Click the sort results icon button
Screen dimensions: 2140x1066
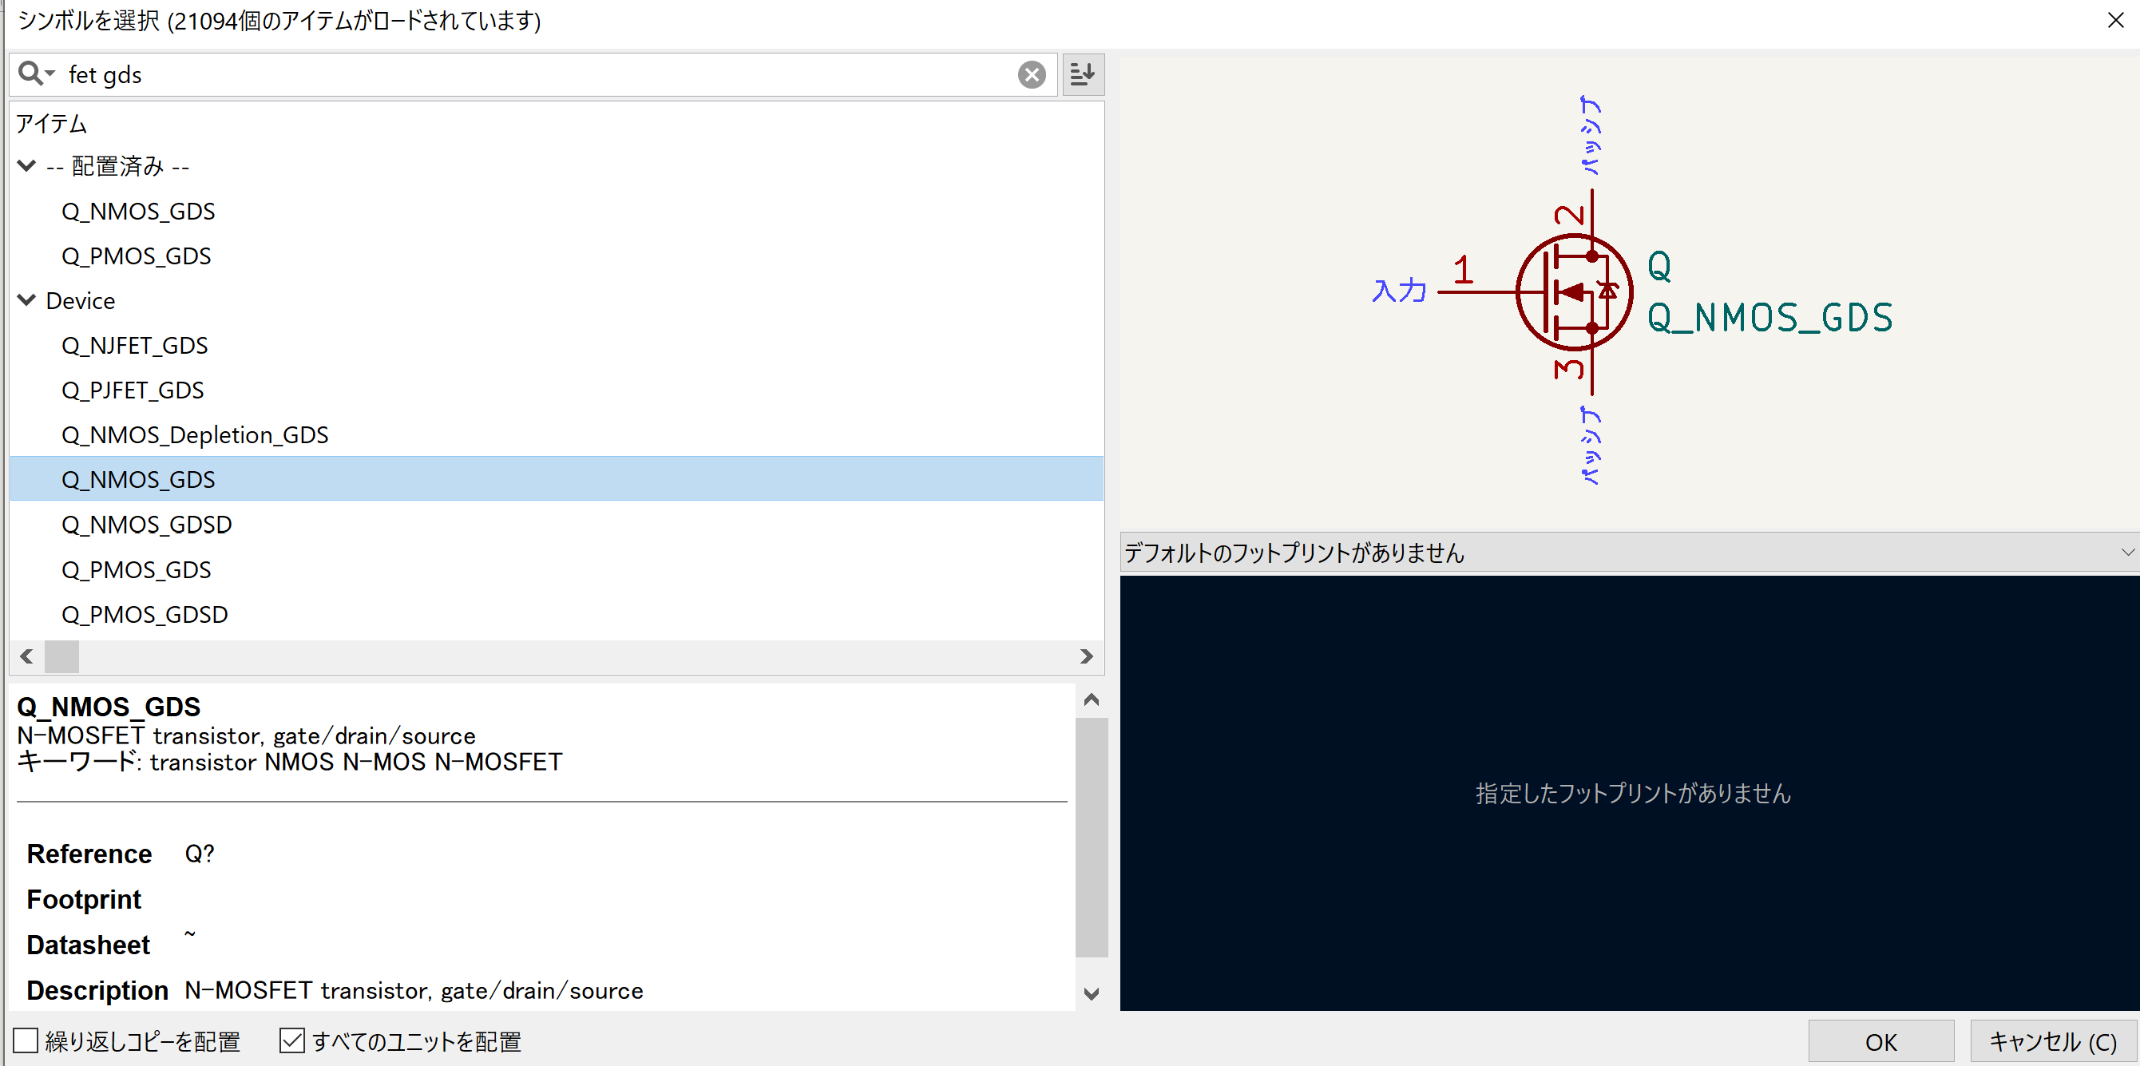[1083, 75]
